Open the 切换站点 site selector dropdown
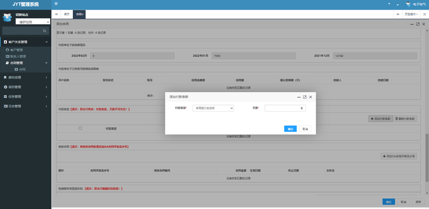The height and width of the screenshot is (209, 429). [x=33, y=22]
